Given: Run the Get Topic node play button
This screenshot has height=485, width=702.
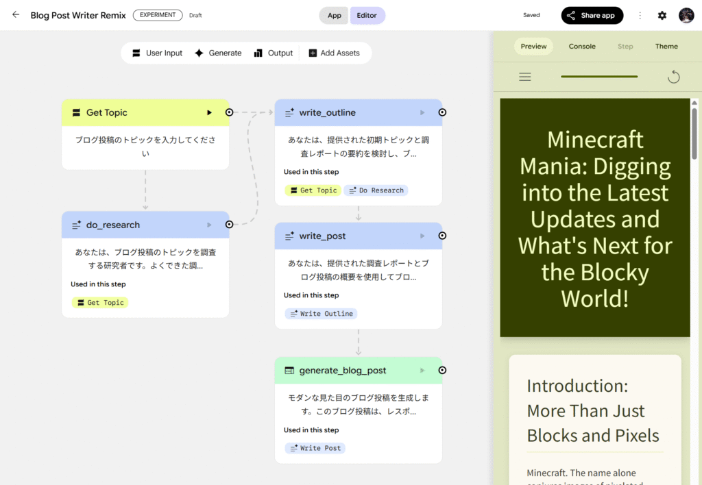Looking at the screenshot, I should click(210, 112).
